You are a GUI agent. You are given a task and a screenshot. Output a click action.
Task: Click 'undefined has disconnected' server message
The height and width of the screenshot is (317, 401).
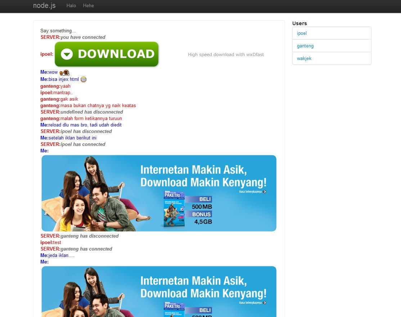click(x=91, y=112)
